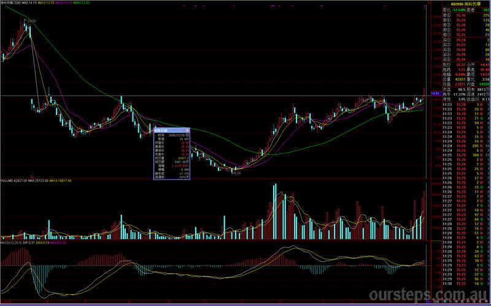Click the 卖② ask row at 15.26

click(x=466, y=29)
